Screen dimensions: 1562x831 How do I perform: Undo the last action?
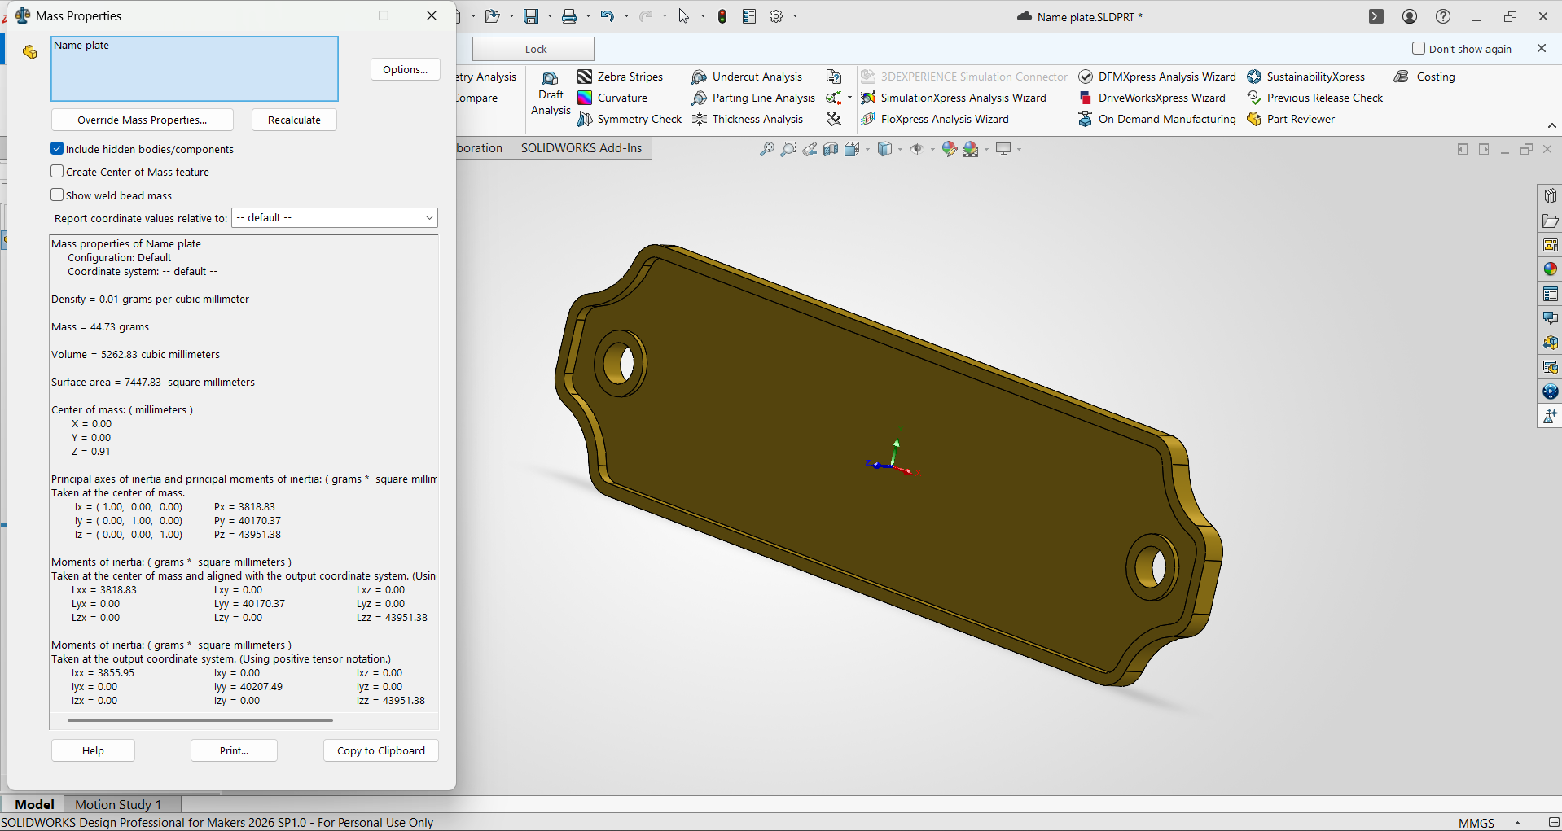608,16
